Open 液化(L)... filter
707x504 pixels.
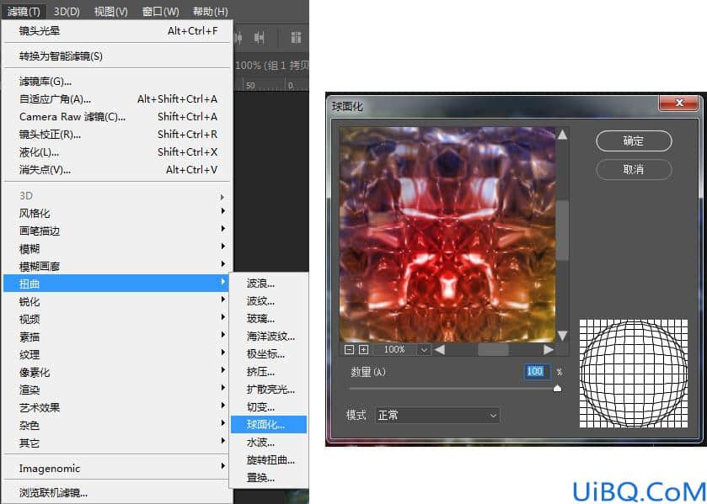tap(118, 152)
